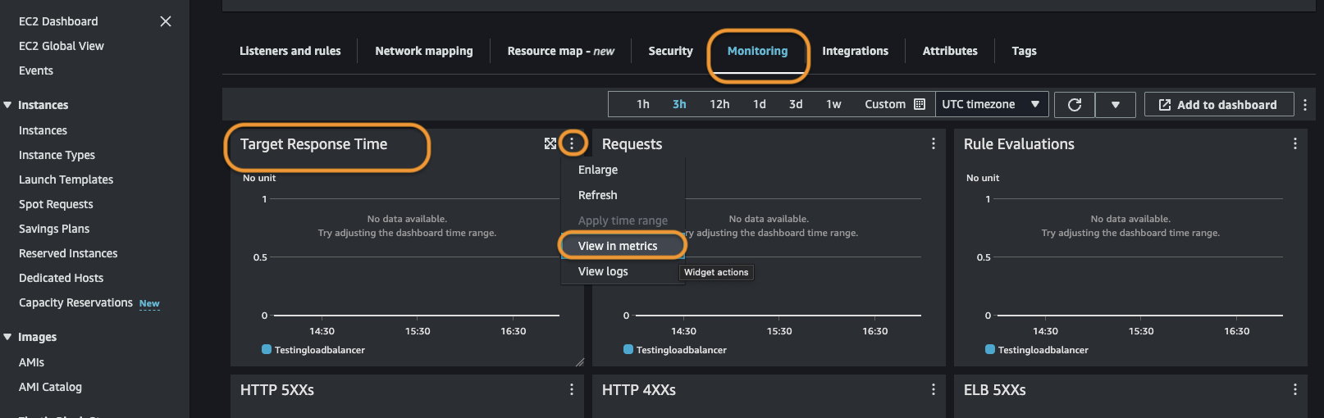The image size is (1324, 418).
Task: Switch to Network mapping tab
Action: pyautogui.click(x=424, y=51)
